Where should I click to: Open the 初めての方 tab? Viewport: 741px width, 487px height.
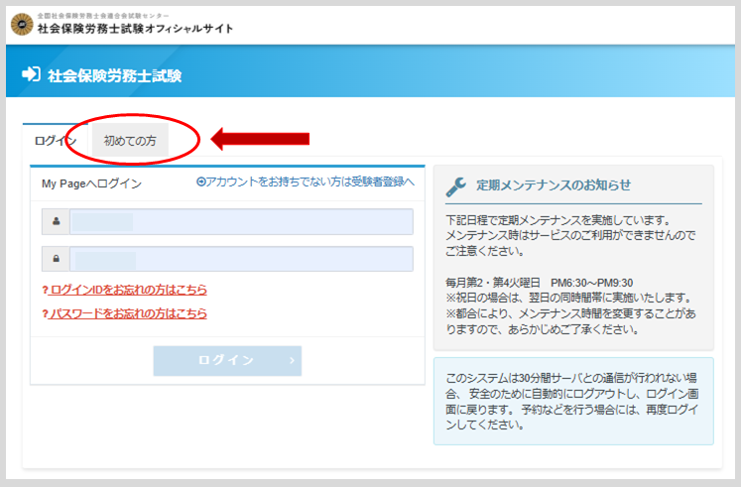(x=130, y=141)
